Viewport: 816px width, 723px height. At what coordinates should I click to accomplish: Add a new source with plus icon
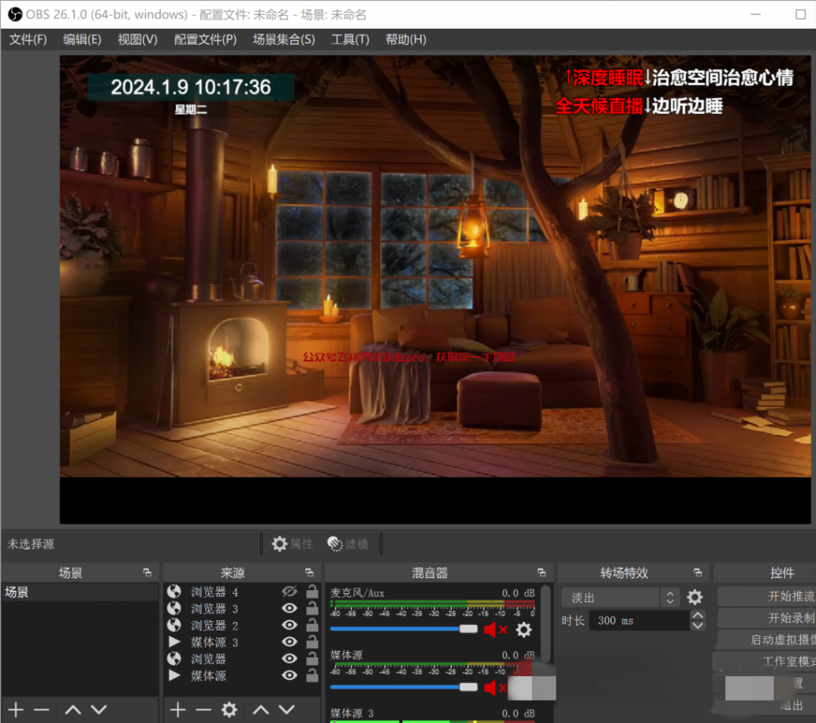(x=178, y=709)
